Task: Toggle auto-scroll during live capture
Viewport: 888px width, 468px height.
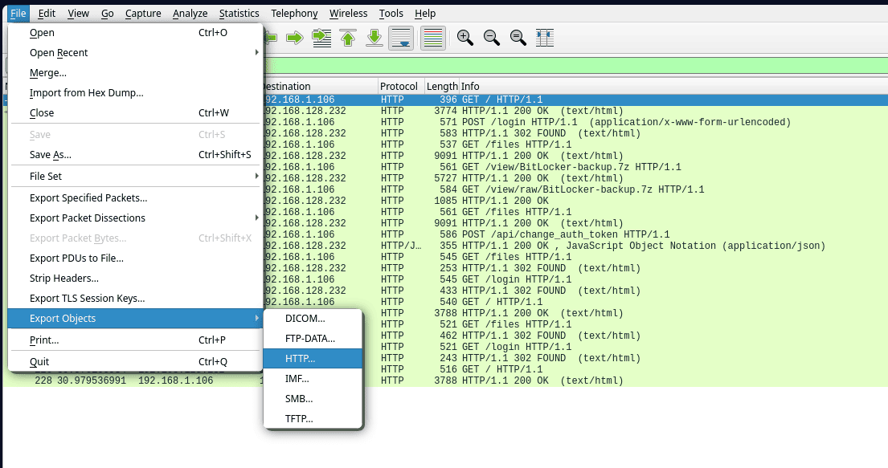Action: coord(401,38)
